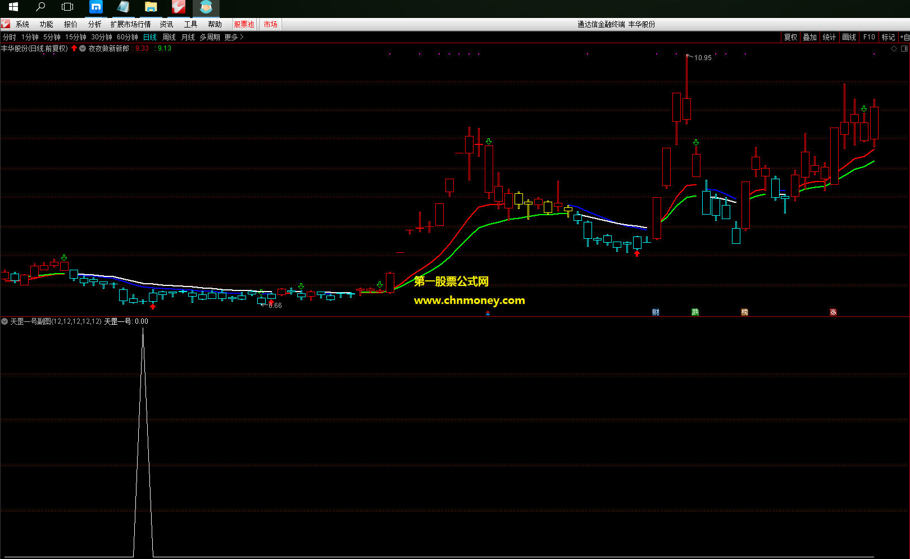Open the 系统 menu
The image size is (910, 559).
(x=22, y=24)
